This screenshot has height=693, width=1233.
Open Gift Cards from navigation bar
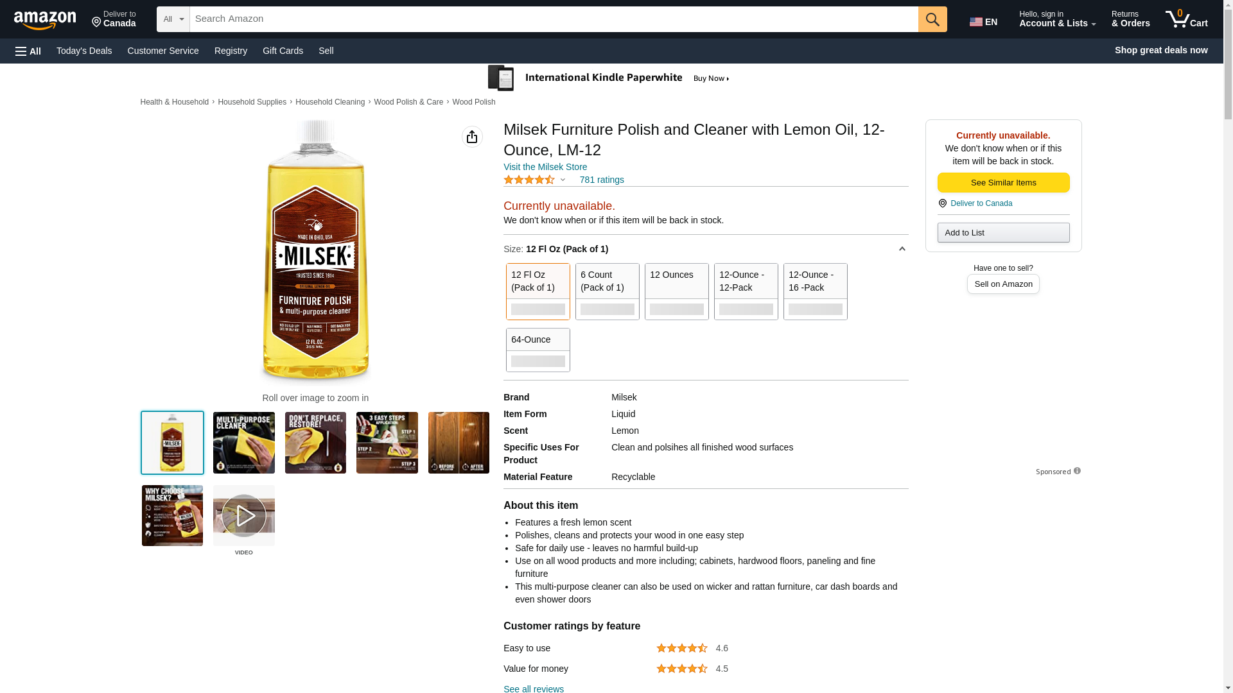[283, 51]
